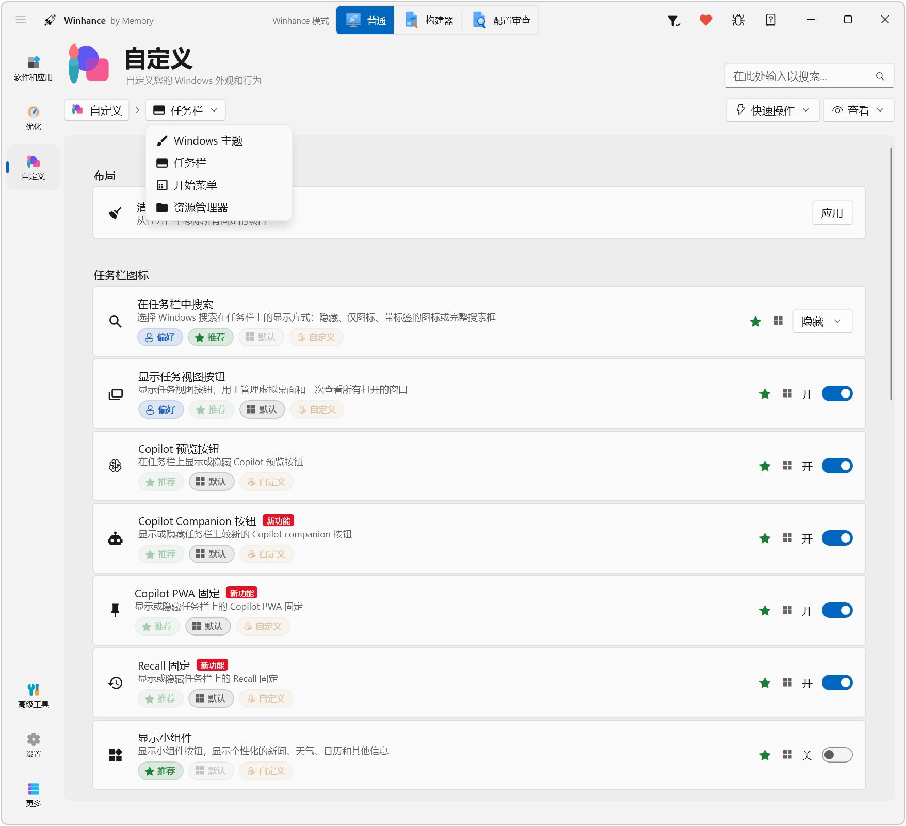Image resolution: width=906 pixels, height=826 pixels.
Task: Turn off Copilot Companion 按钮 toggle
Action: (837, 538)
